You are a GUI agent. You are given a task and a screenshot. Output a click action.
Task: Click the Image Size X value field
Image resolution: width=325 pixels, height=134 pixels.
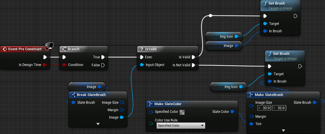click(x=264, y=108)
